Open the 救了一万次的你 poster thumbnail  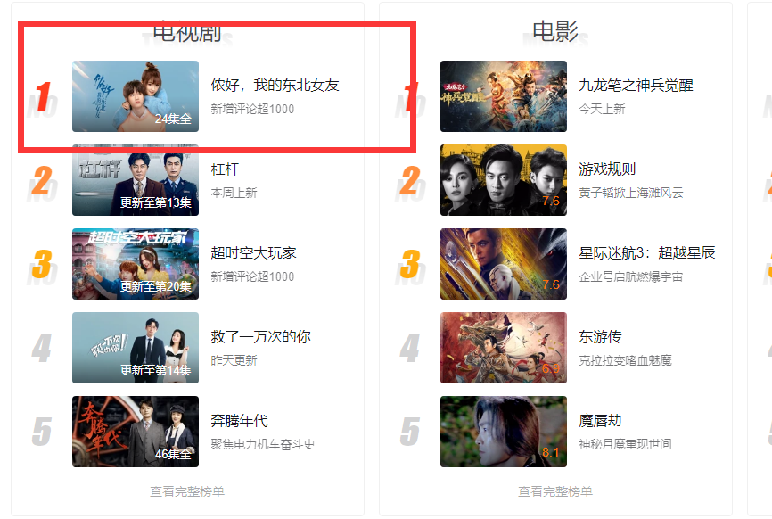(136, 348)
